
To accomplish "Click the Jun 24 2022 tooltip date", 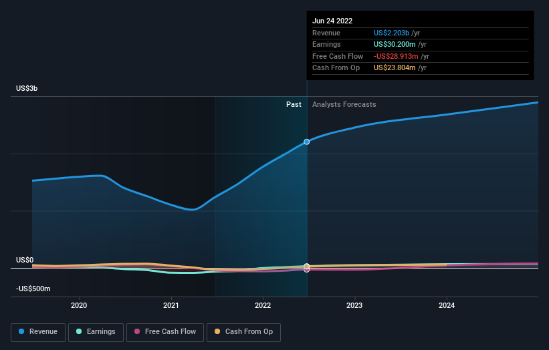I will (332, 21).
